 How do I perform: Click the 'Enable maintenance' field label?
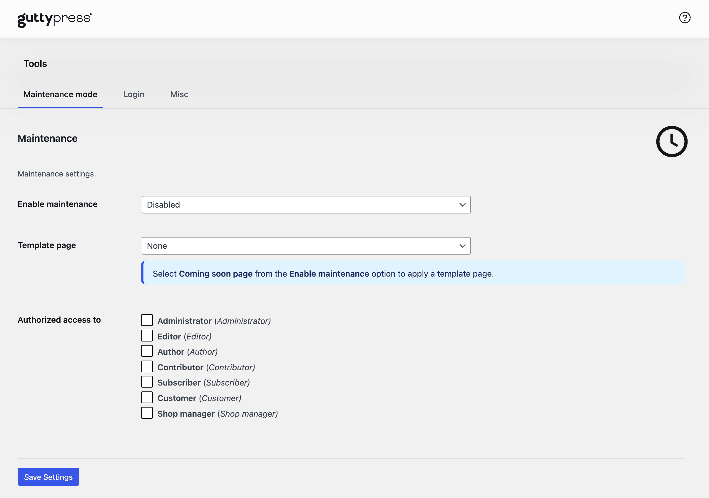57,204
